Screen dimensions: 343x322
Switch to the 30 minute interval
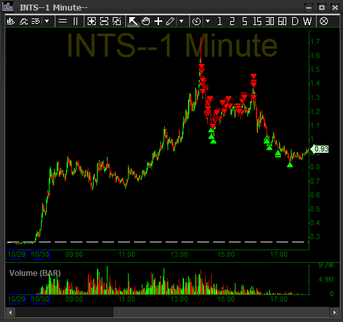(x=270, y=21)
